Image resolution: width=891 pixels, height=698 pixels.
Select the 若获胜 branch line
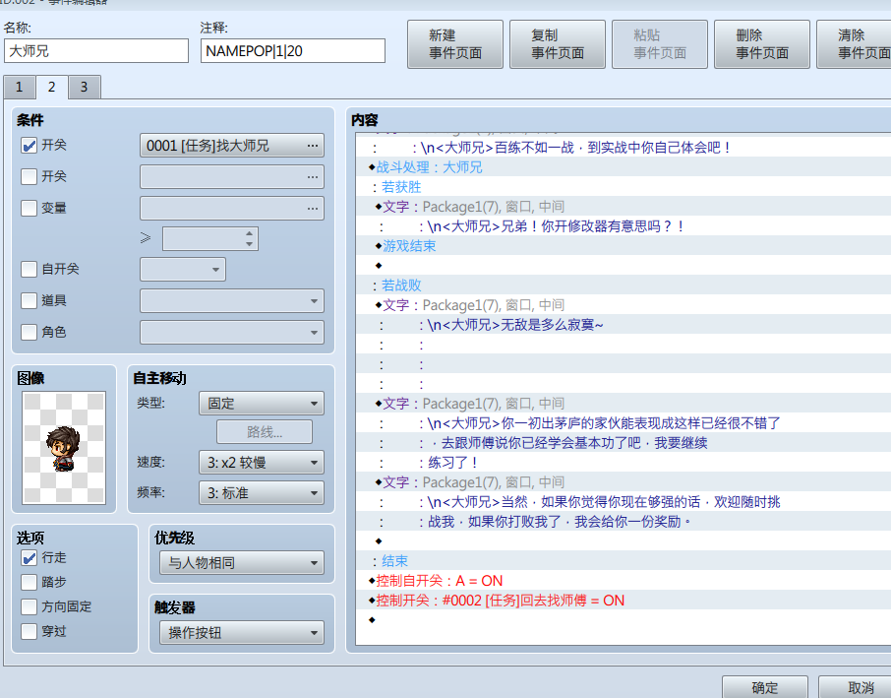624,187
